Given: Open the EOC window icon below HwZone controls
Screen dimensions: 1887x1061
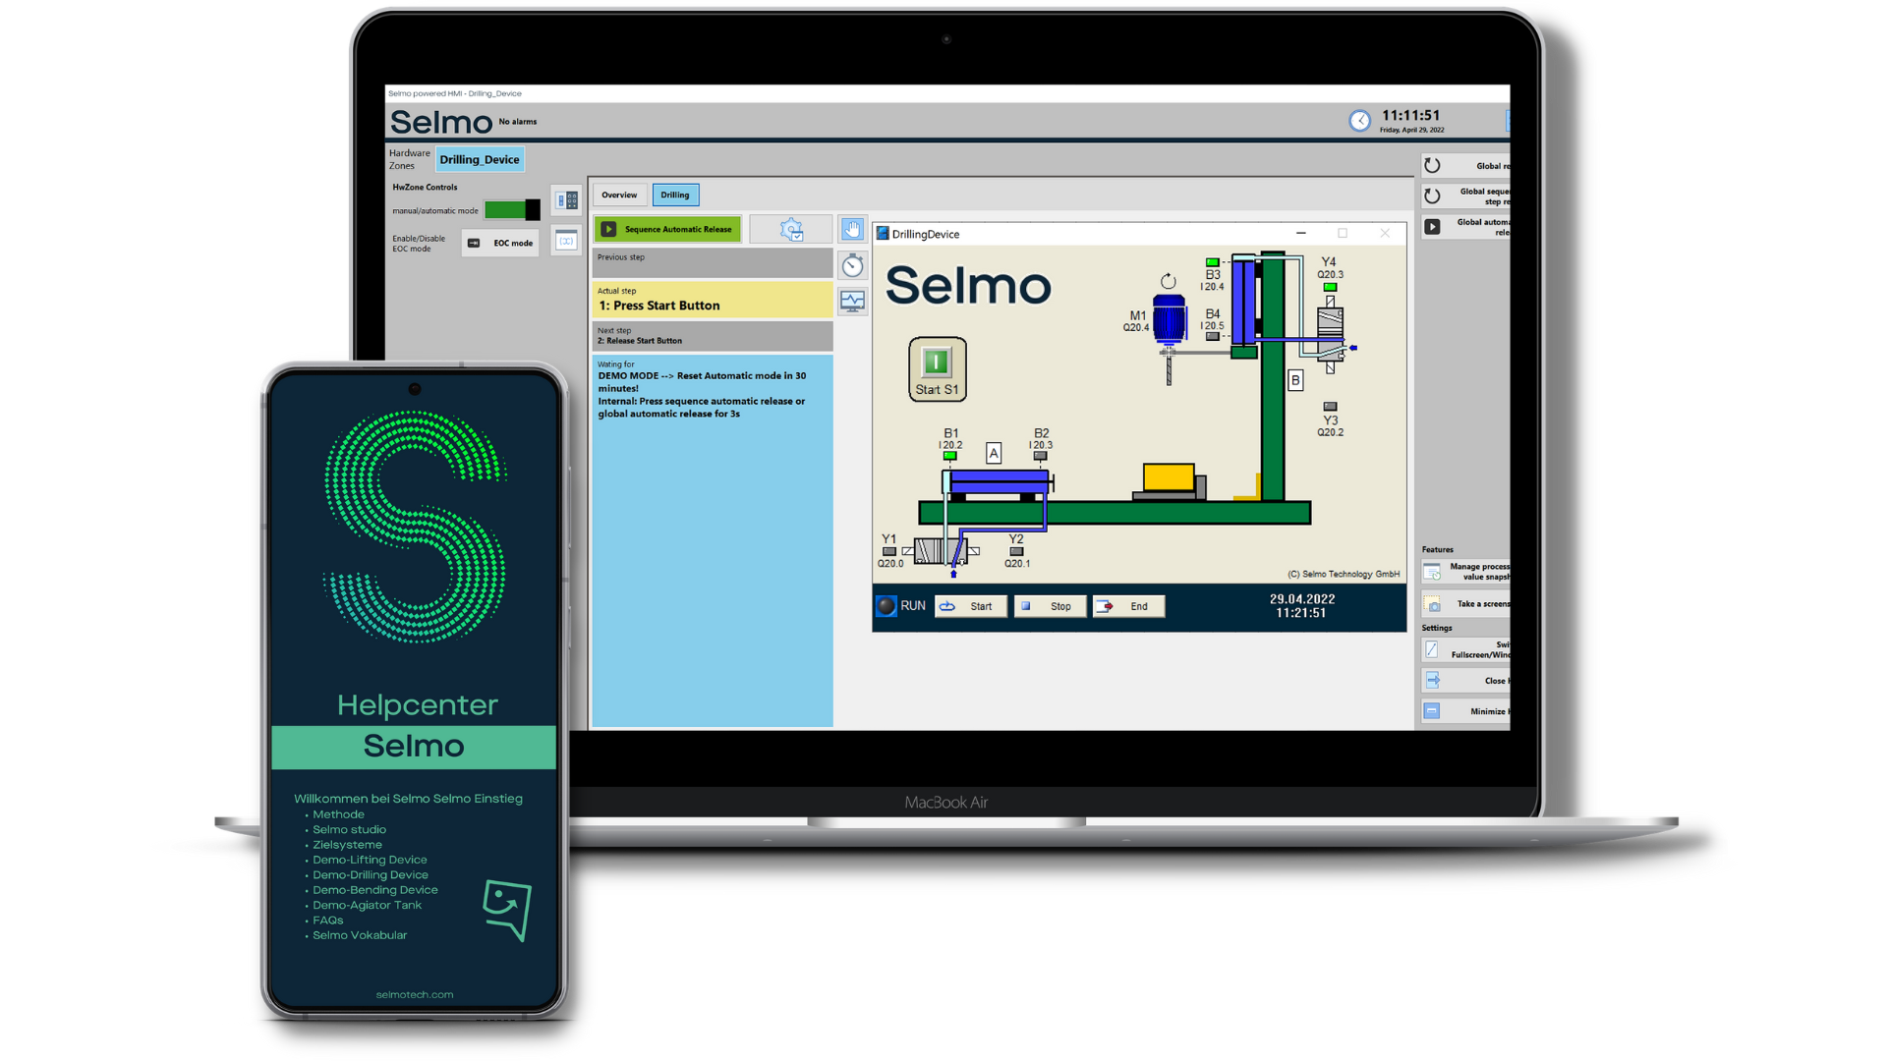Looking at the screenshot, I should pyautogui.click(x=567, y=240).
